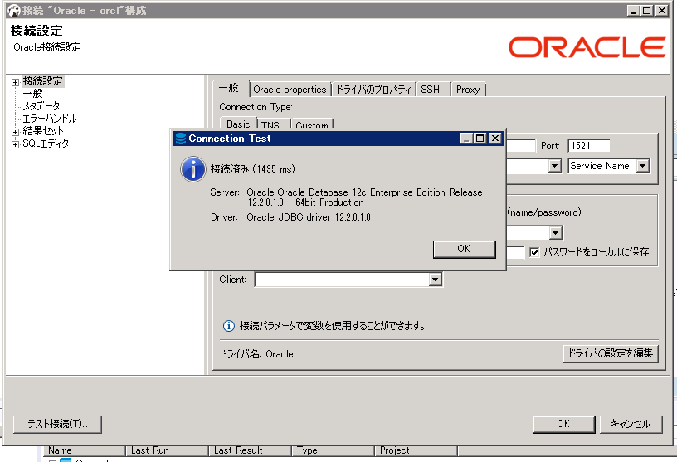The width and height of the screenshot is (677, 462).
Task: Confirm OK in Connection Test dialog
Action: (x=464, y=249)
